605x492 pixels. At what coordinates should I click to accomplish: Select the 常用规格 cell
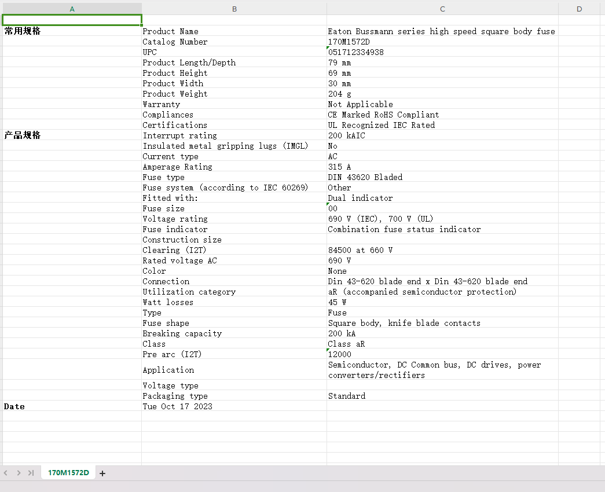tap(72, 31)
